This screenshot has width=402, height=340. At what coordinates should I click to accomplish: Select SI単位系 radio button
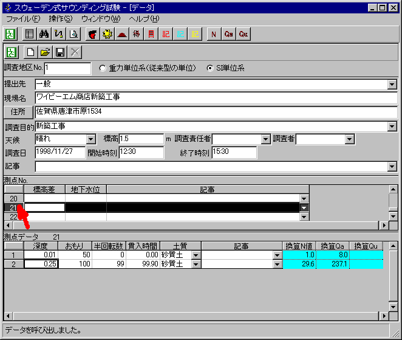(x=210, y=68)
